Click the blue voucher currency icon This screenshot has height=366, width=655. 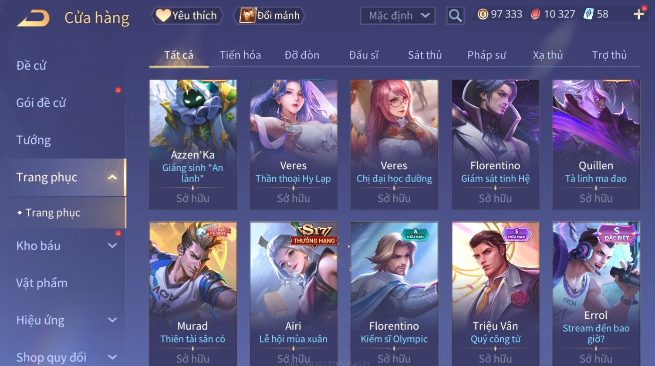pyautogui.click(x=588, y=14)
